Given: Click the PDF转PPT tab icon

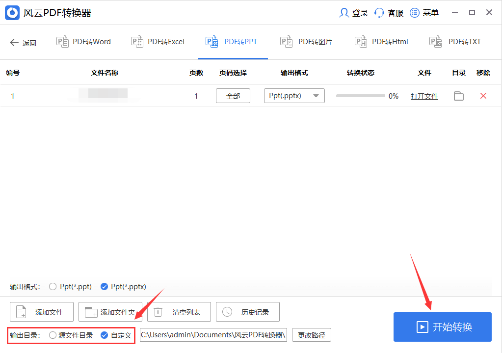Looking at the screenshot, I should coord(211,42).
